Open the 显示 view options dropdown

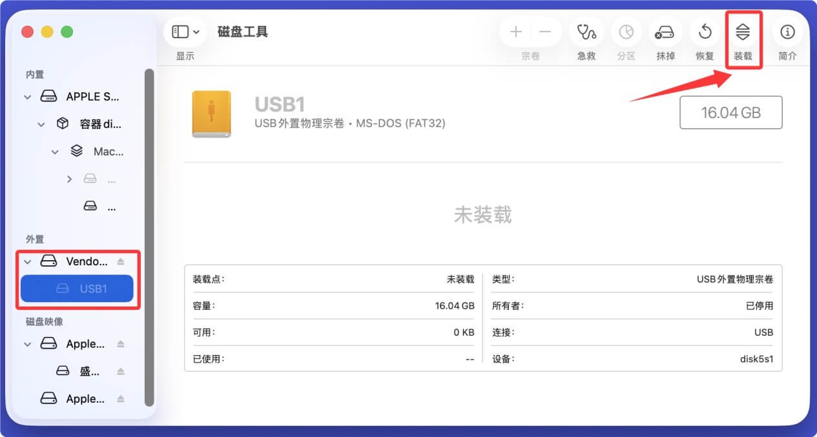[185, 31]
